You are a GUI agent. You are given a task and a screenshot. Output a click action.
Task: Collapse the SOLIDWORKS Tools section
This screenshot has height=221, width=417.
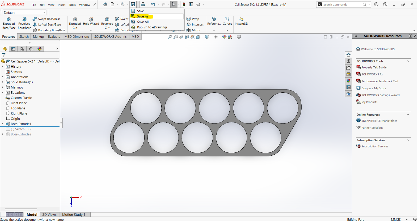click(408, 61)
